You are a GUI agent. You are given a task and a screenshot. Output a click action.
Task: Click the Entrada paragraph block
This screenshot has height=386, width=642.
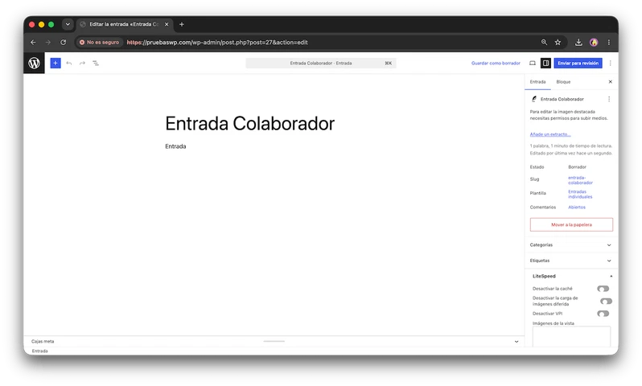[x=175, y=146]
